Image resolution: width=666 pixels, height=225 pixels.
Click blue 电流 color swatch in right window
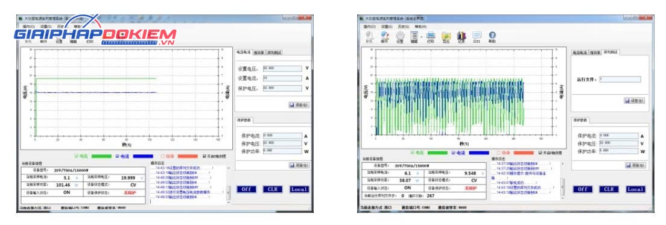tap(479, 153)
